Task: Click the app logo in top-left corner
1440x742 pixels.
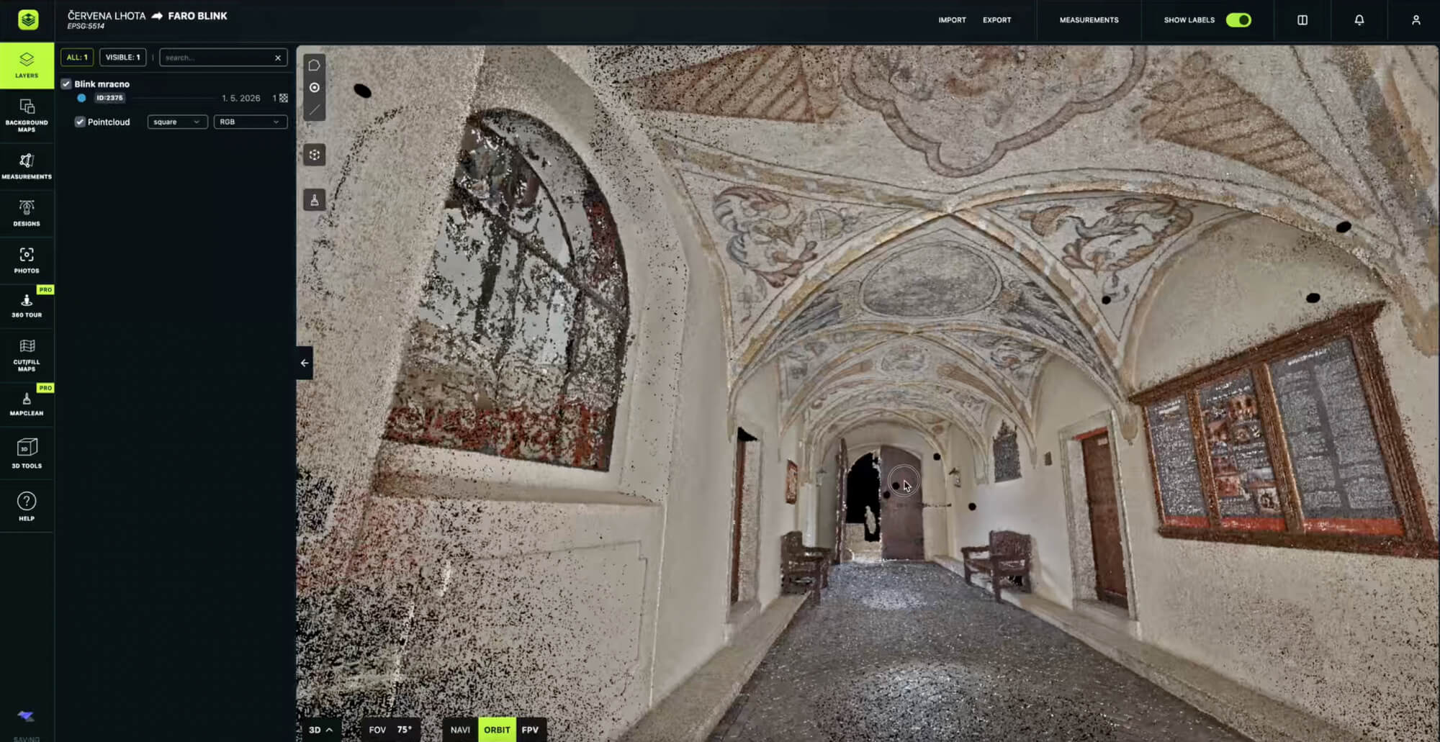Action: (x=28, y=19)
